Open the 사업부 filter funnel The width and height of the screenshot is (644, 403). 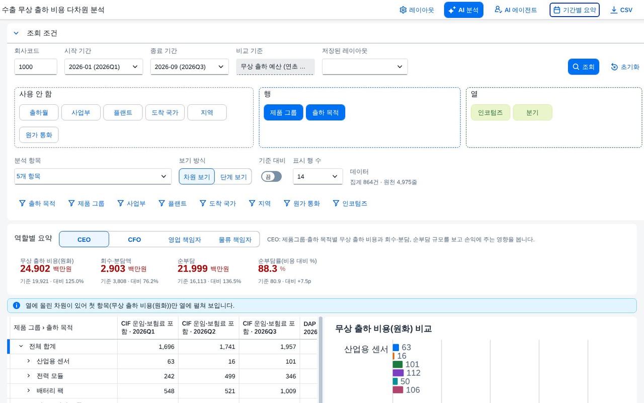(x=131, y=204)
